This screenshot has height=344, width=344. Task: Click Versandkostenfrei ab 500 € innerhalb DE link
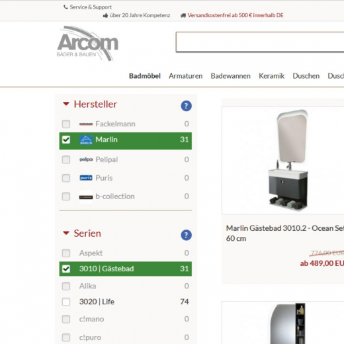pyautogui.click(x=236, y=15)
